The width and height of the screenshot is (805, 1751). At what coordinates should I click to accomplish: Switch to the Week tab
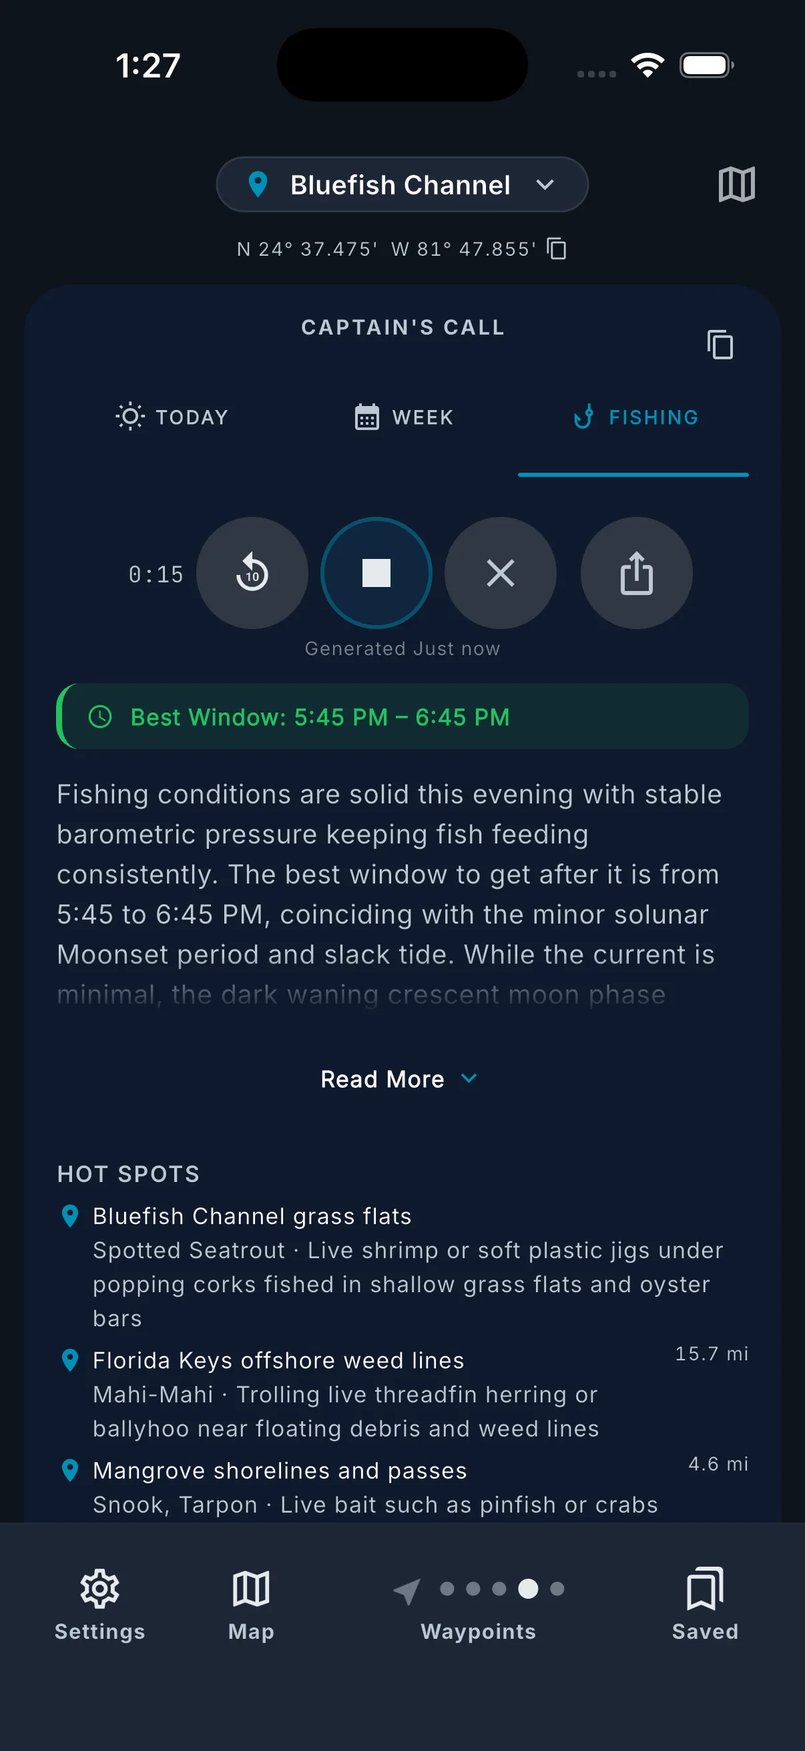pos(404,417)
